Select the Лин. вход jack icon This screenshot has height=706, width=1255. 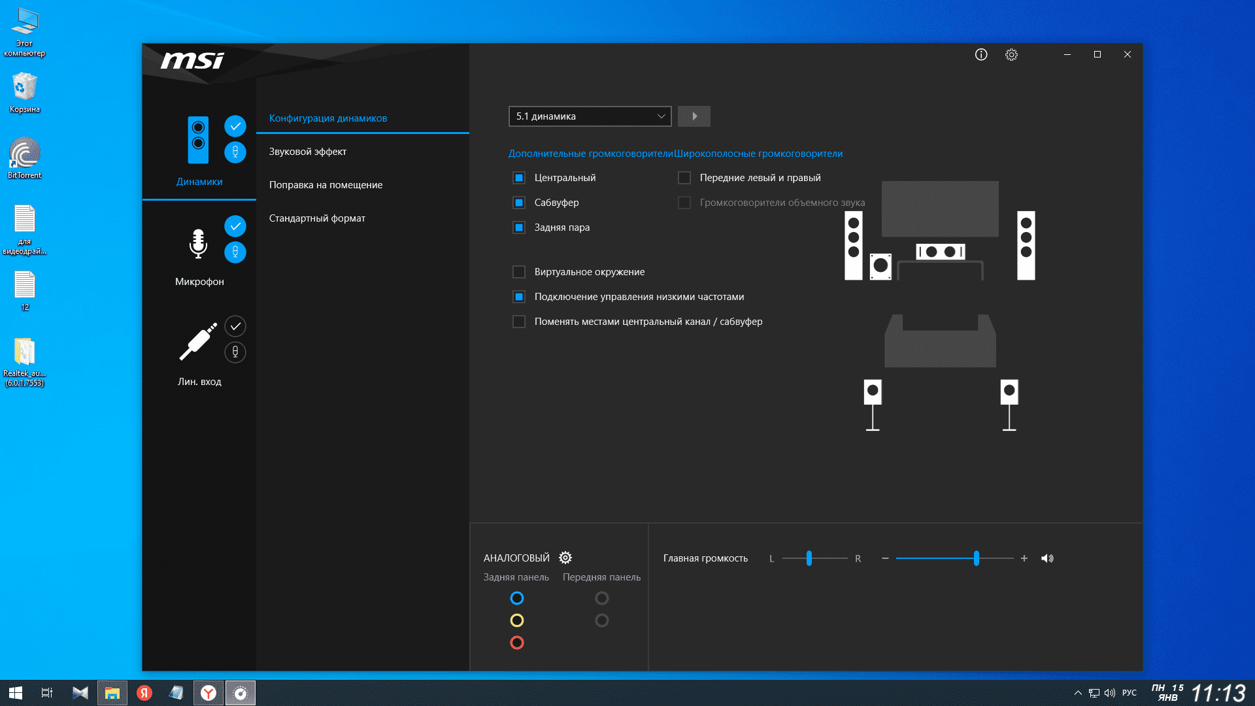pyautogui.click(x=198, y=342)
